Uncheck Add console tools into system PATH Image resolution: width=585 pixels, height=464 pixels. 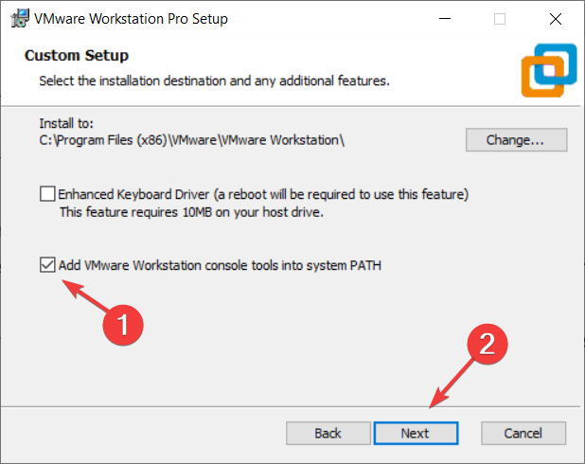tap(47, 265)
